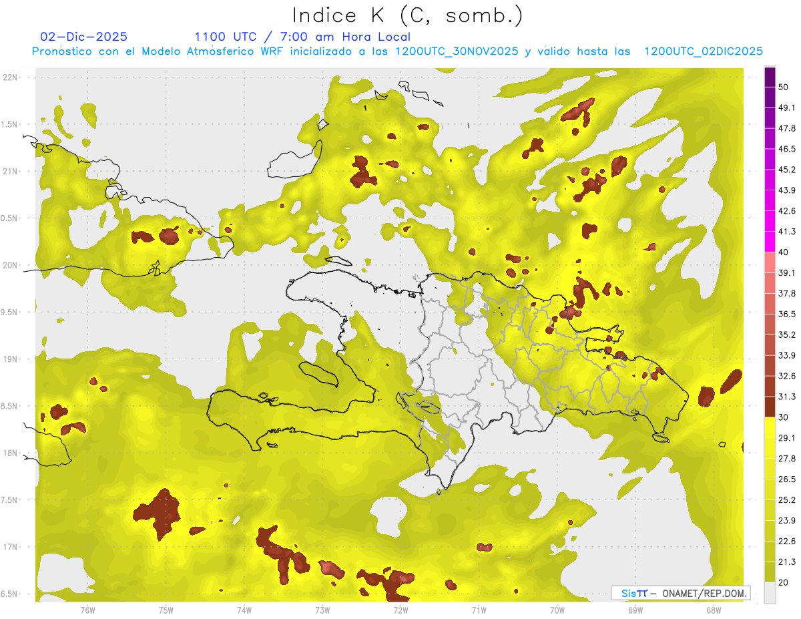Click the color scale value '35.2'
The height and width of the screenshot is (619, 801).
787,335
